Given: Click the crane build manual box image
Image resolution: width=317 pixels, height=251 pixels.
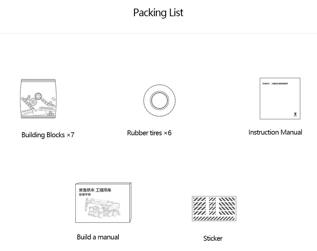Looking at the screenshot, I should (x=103, y=202).
